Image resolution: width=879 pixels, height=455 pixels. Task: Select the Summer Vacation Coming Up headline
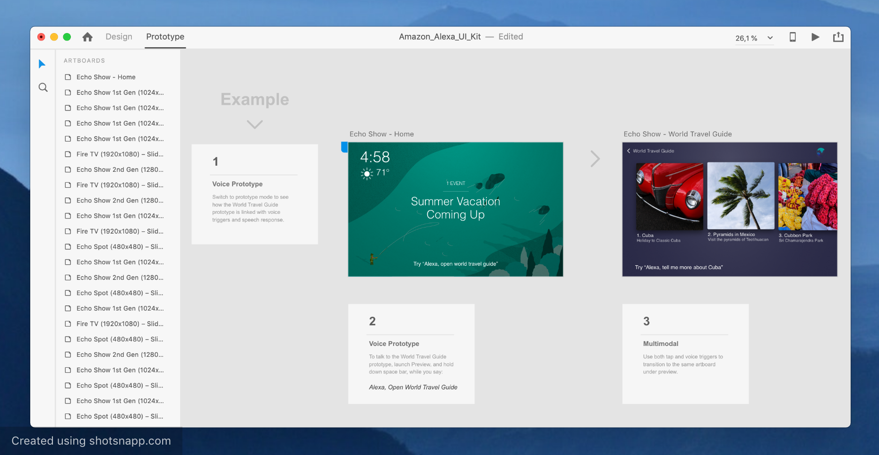[456, 208]
